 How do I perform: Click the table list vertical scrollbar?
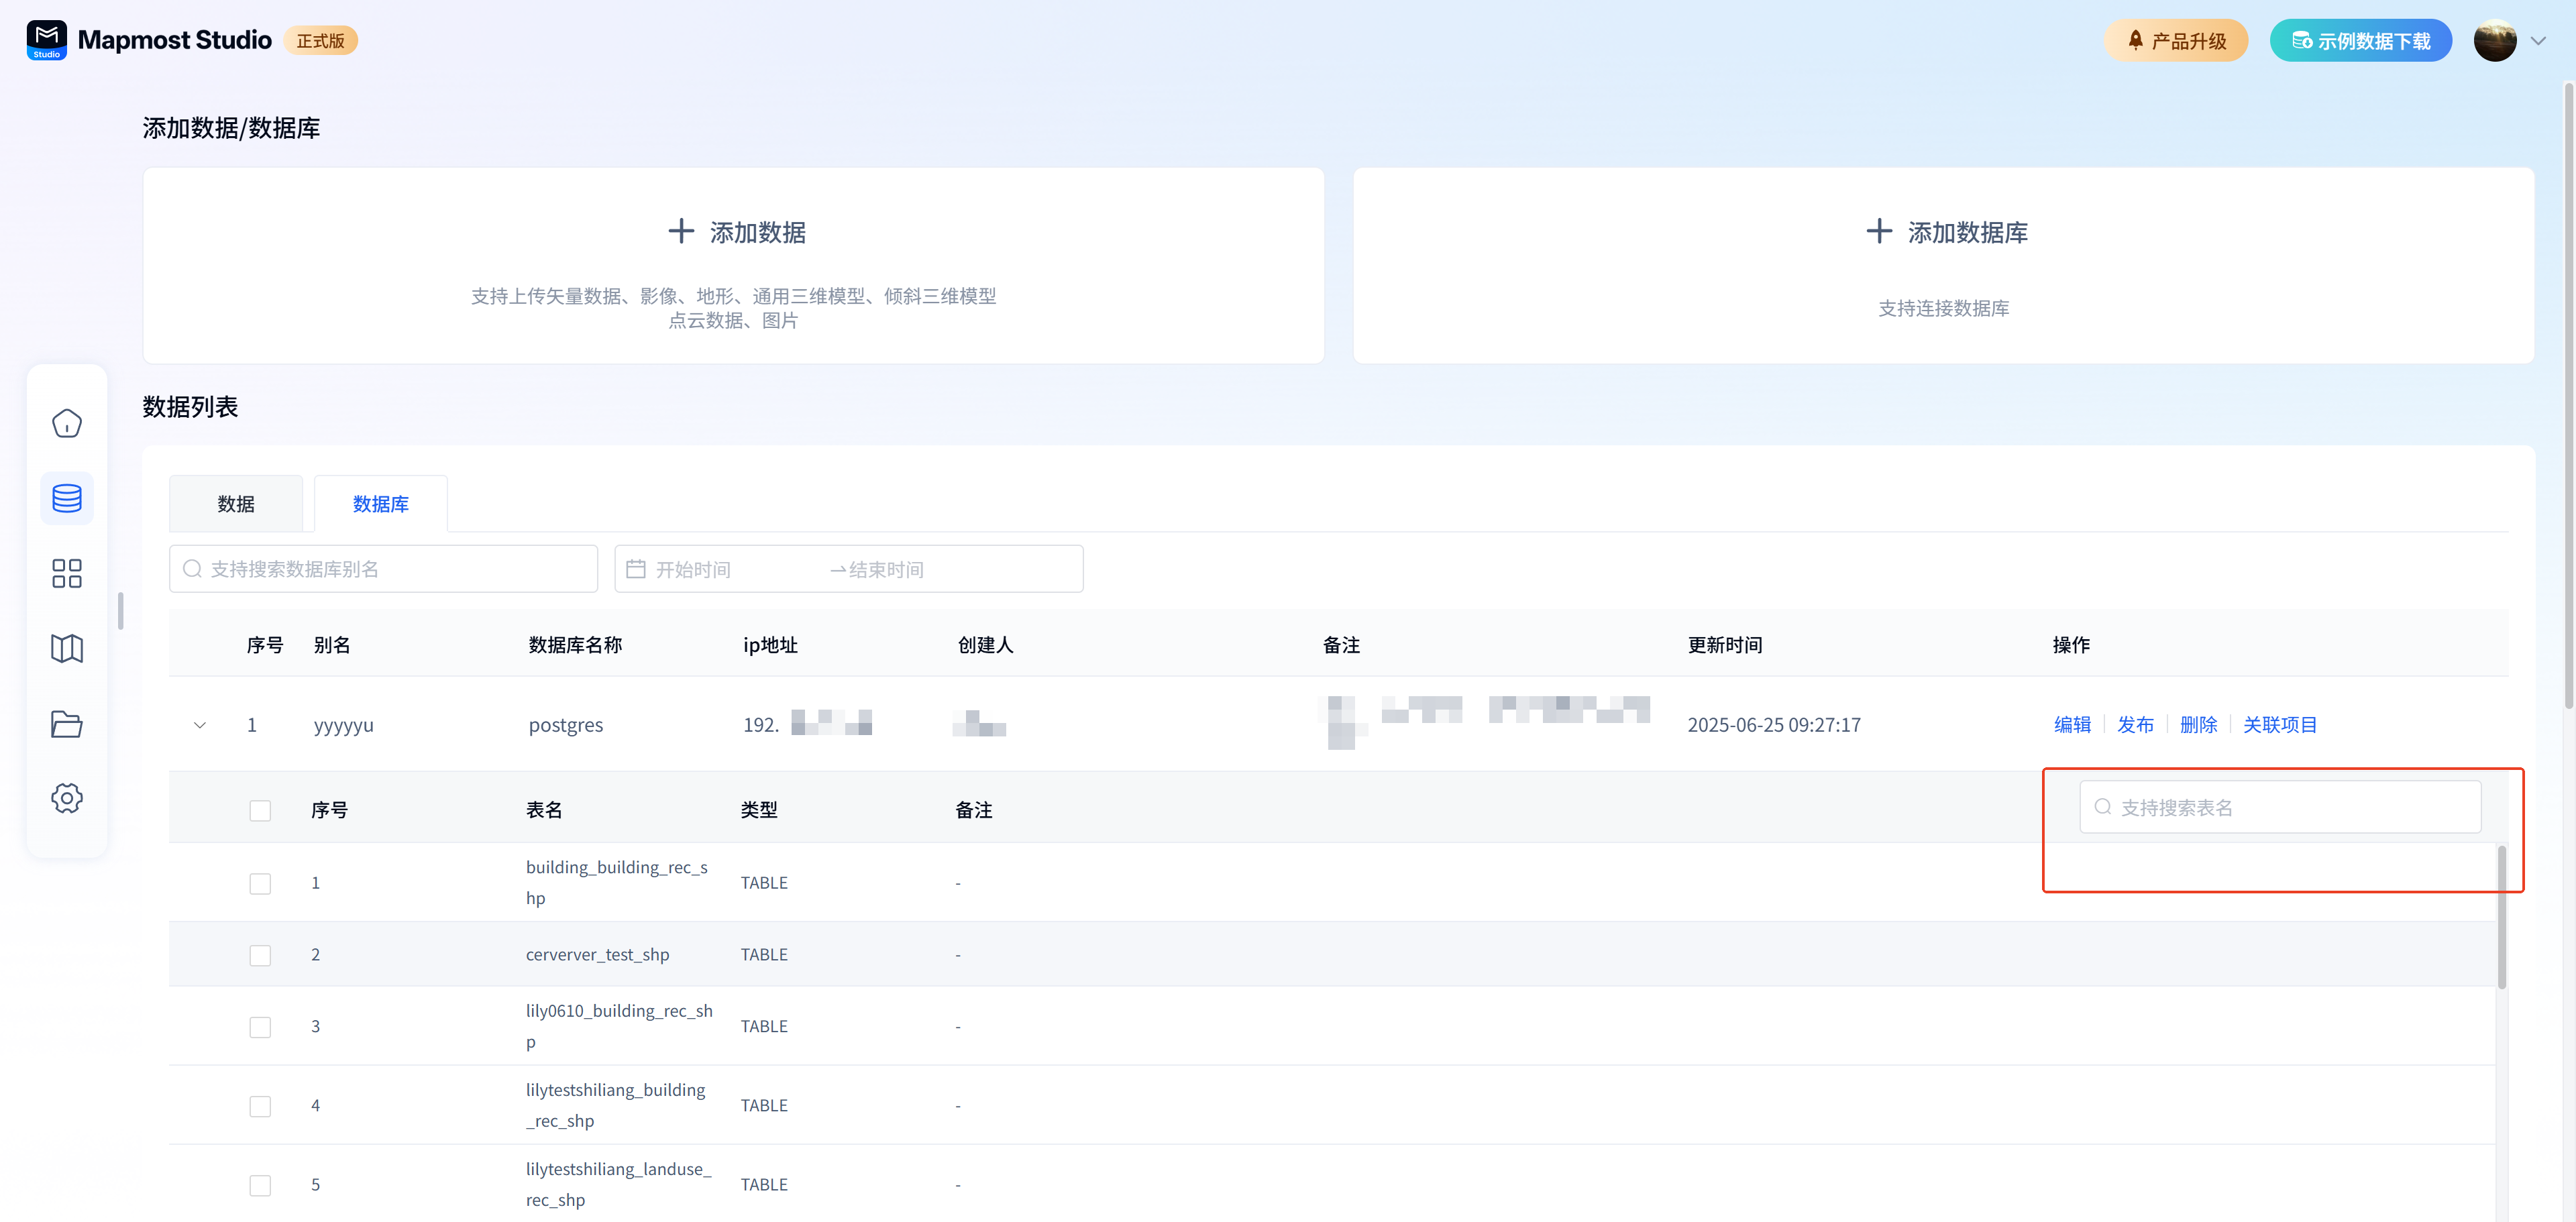[x=2501, y=916]
